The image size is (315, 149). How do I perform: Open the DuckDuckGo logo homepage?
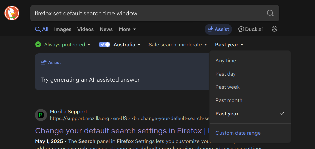coord(12,13)
